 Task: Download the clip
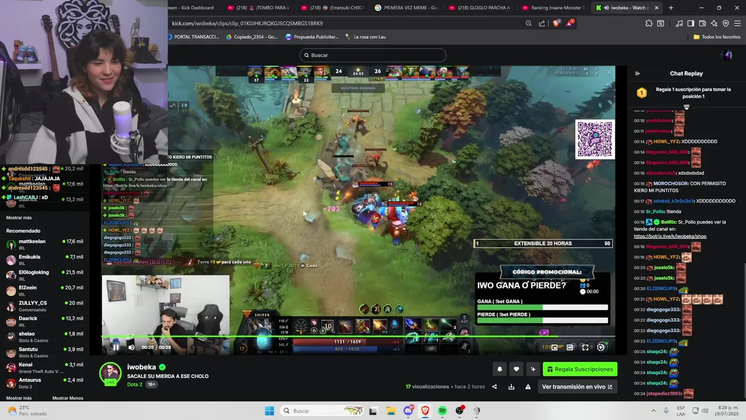[511, 387]
